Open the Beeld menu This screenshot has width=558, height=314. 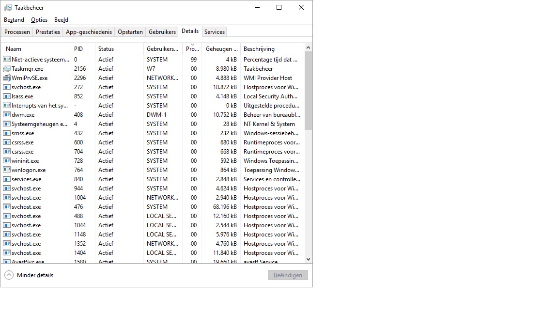pyautogui.click(x=61, y=20)
